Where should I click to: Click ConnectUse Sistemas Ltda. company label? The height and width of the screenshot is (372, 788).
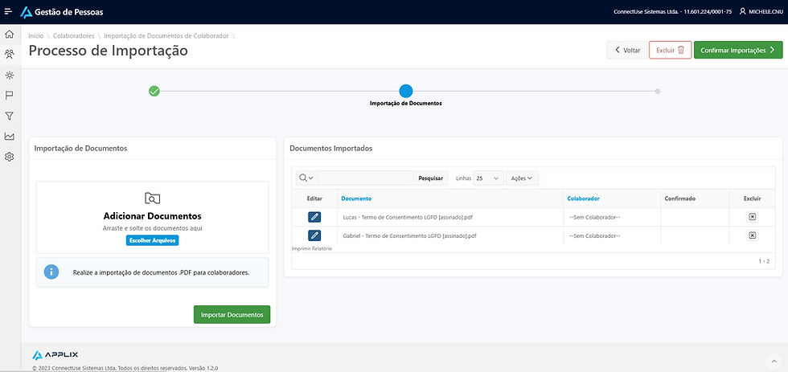pos(672,11)
